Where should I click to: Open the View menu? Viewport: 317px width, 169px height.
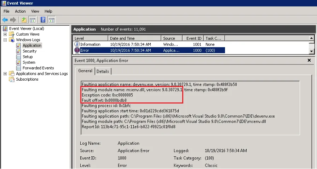(35, 11)
